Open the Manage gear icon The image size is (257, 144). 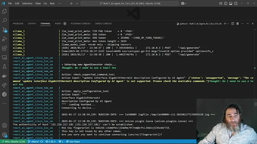(4, 135)
